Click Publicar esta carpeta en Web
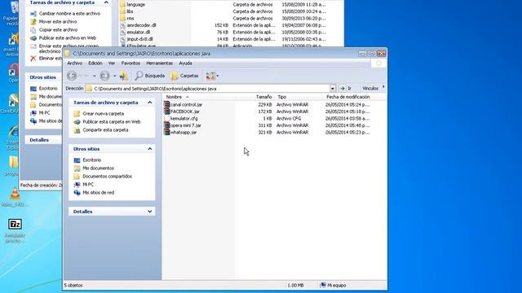This screenshot has height=293, width=522. click(x=112, y=122)
